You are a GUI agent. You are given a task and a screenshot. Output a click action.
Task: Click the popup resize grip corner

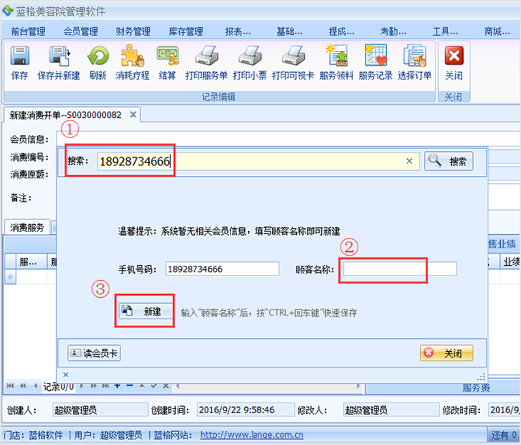[481, 377]
